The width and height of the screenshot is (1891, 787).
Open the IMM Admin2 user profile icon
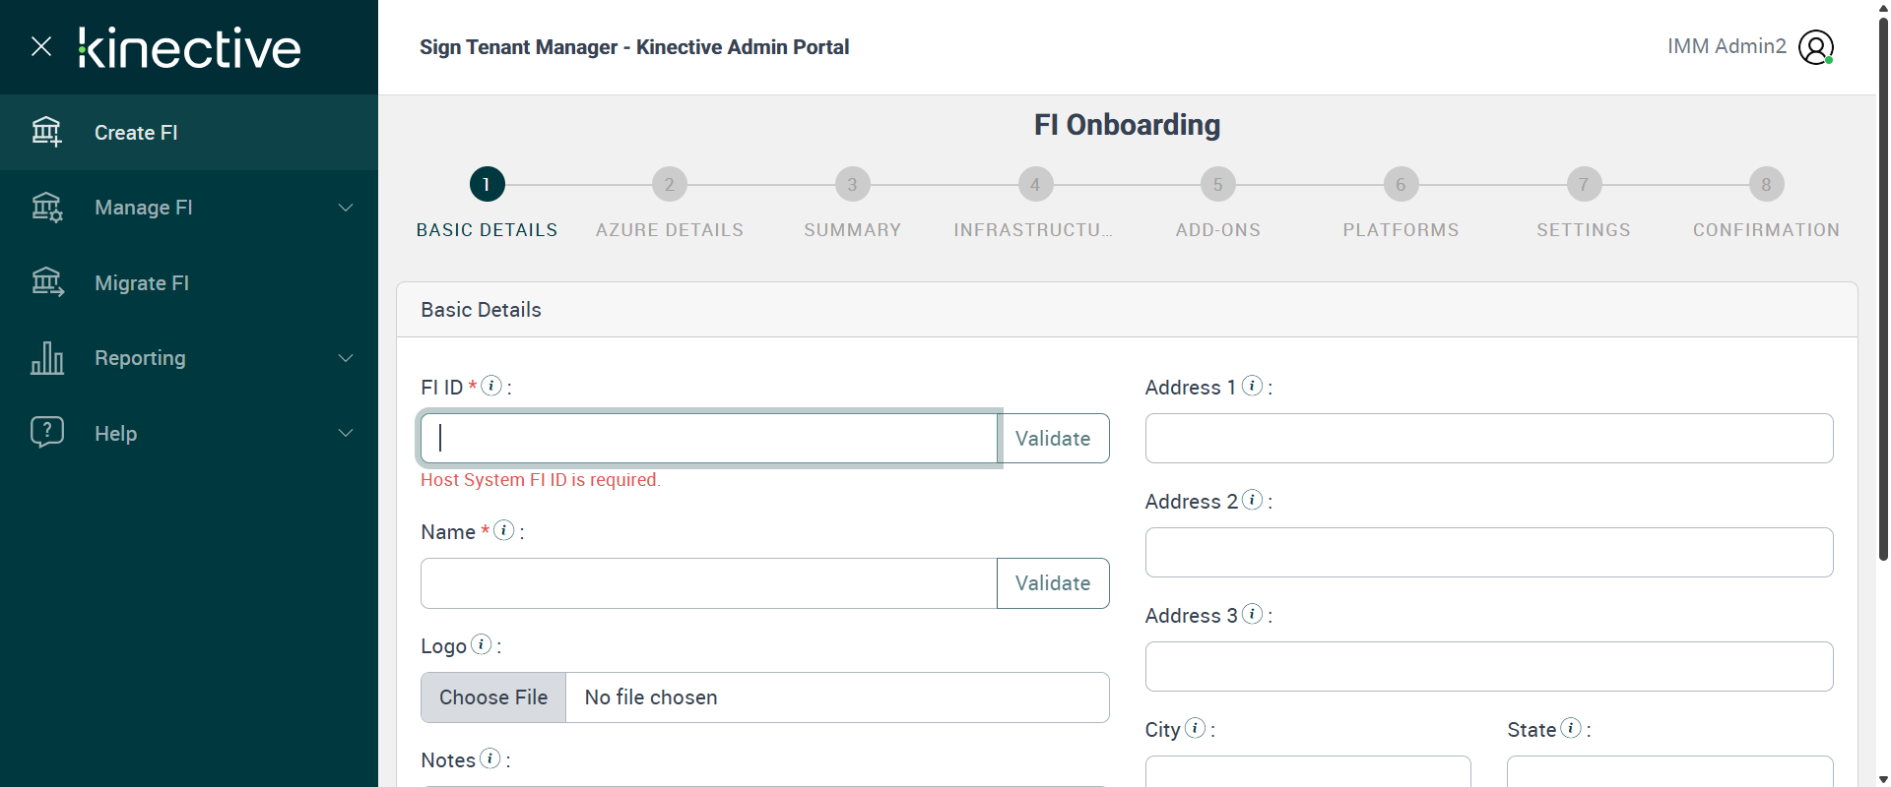coord(1815,47)
